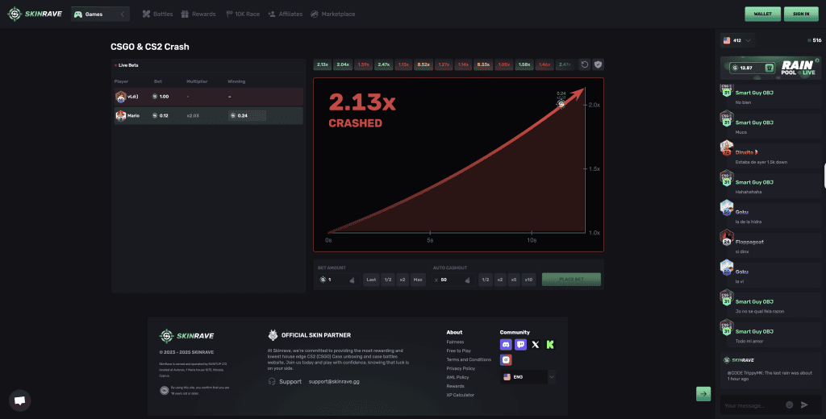
Task: Click the crash history refresh icon
Action: point(584,64)
